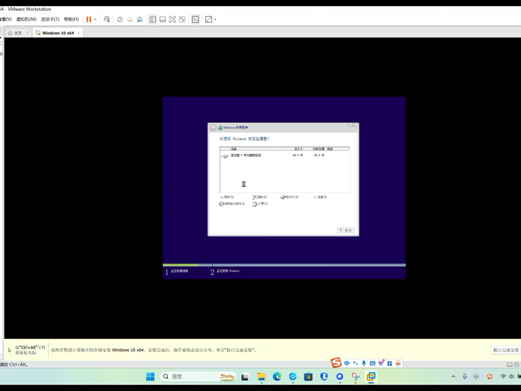The image size is (521, 391).
Task: Open the Snapshot Manager icon
Action: point(139,20)
